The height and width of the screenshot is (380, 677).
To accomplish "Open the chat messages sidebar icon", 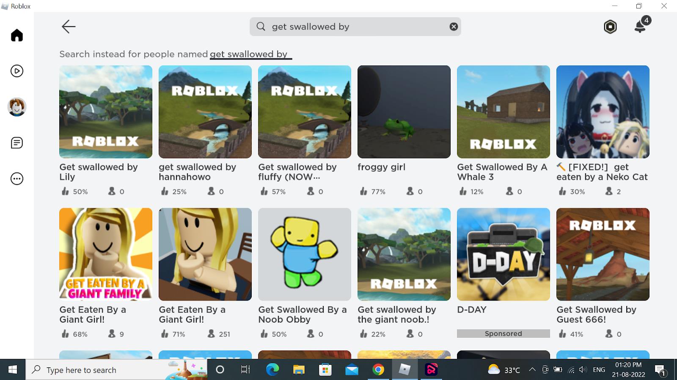I will (x=17, y=143).
